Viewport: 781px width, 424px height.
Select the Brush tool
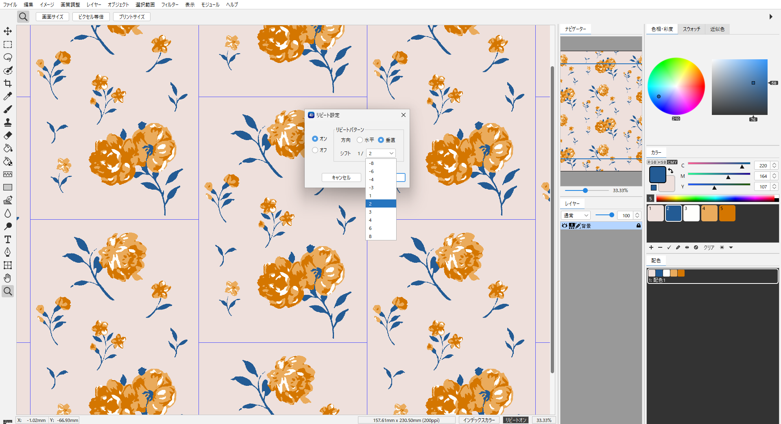[x=8, y=109]
